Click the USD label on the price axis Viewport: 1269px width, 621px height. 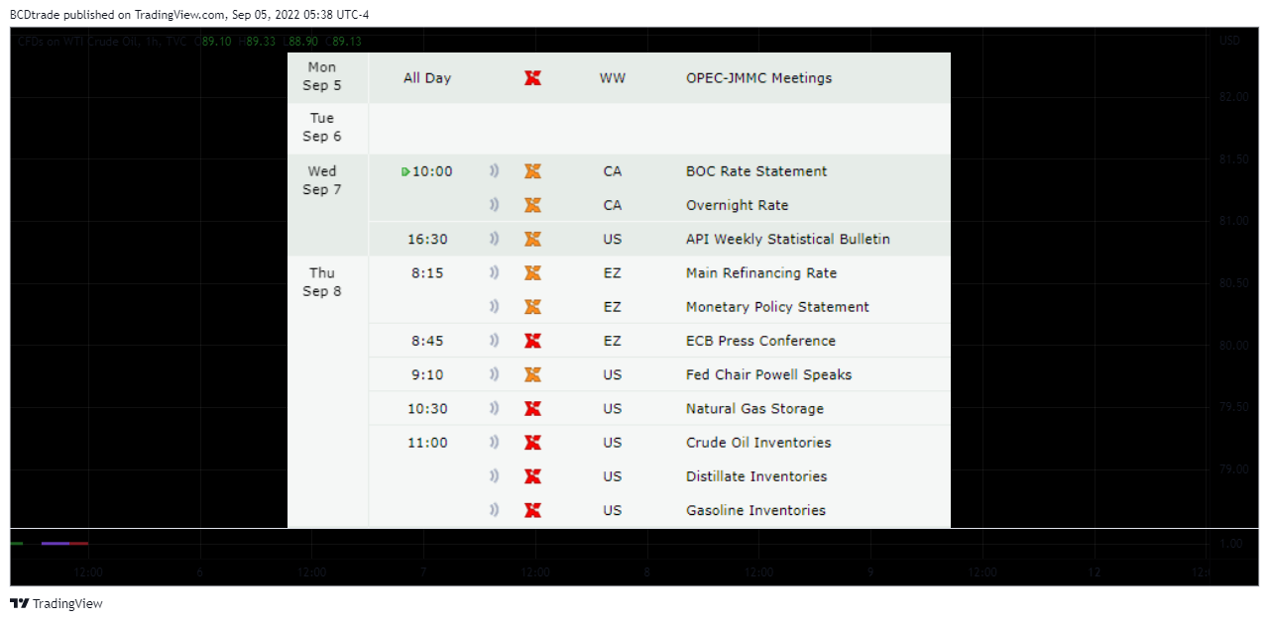click(1229, 41)
